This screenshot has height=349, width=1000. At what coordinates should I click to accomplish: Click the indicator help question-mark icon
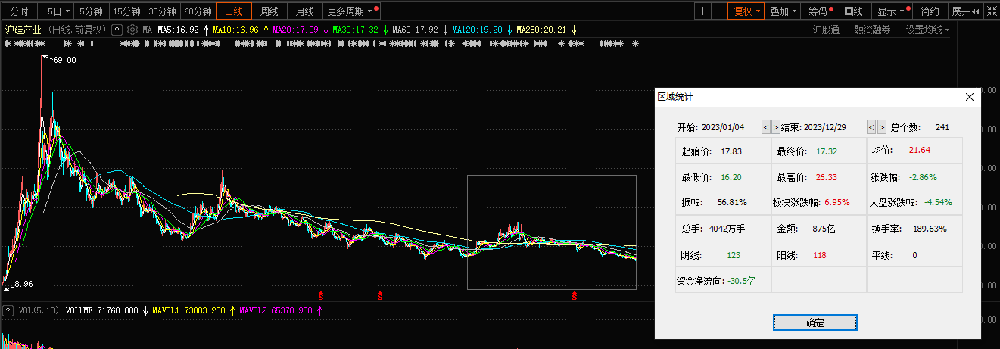click(117, 30)
